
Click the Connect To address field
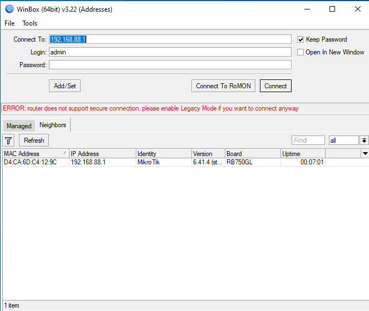[170, 39]
